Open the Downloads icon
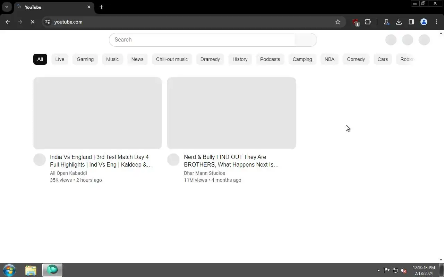This screenshot has height=277, width=444. click(399, 22)
